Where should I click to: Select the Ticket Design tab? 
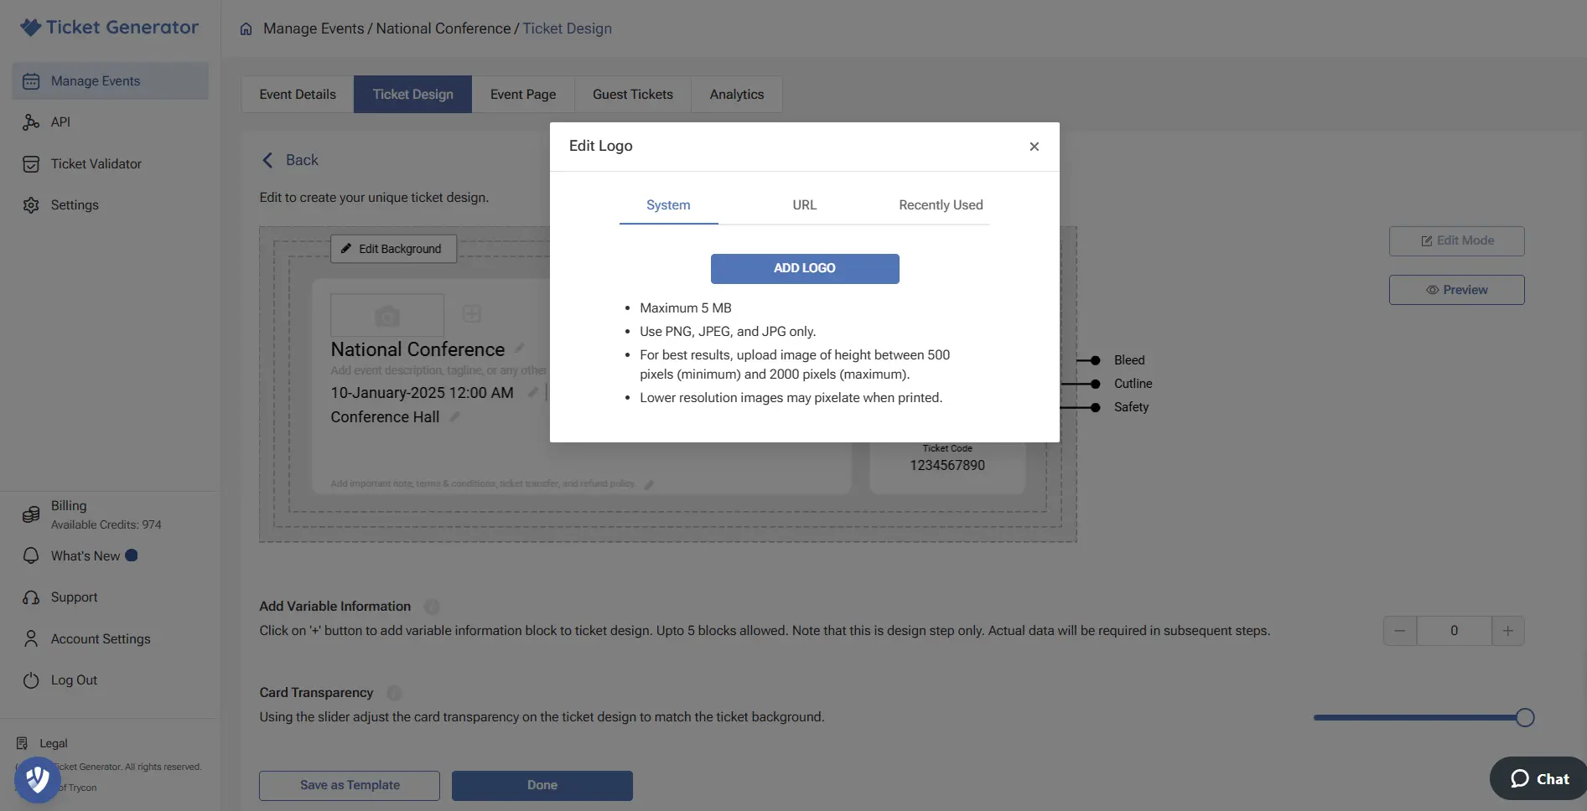412,95
